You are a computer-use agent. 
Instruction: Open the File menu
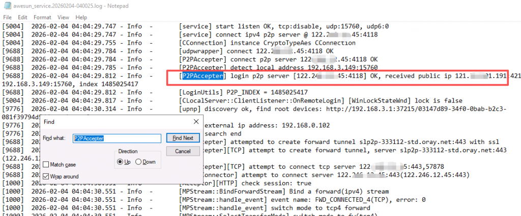[7, 17]
